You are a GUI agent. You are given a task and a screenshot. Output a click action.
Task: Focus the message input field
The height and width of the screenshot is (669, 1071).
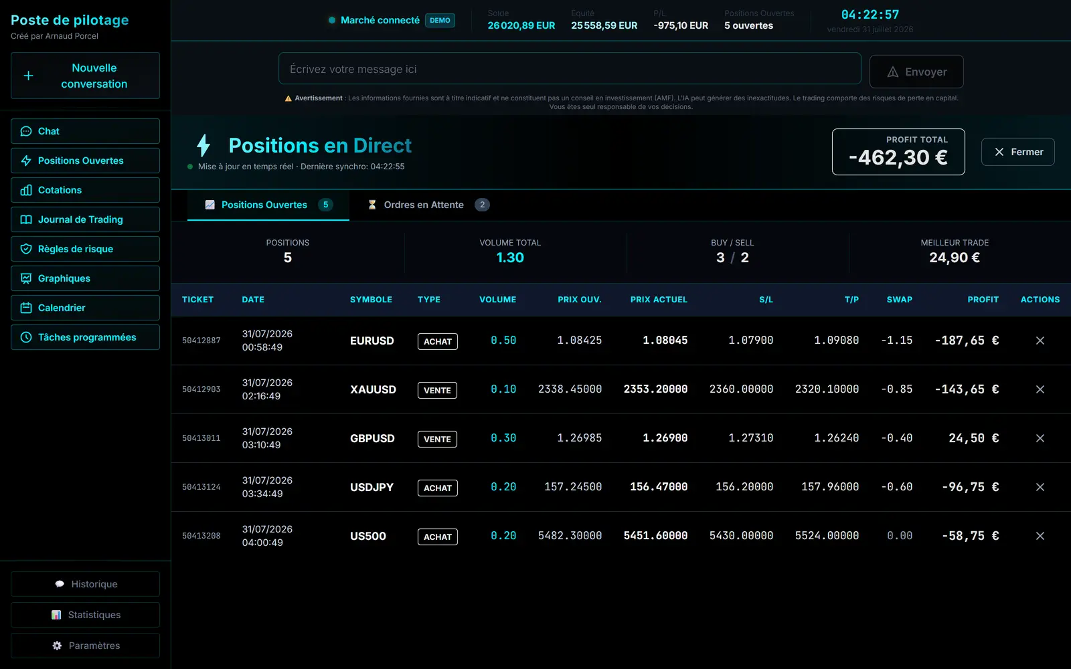(x=570, y=69)
